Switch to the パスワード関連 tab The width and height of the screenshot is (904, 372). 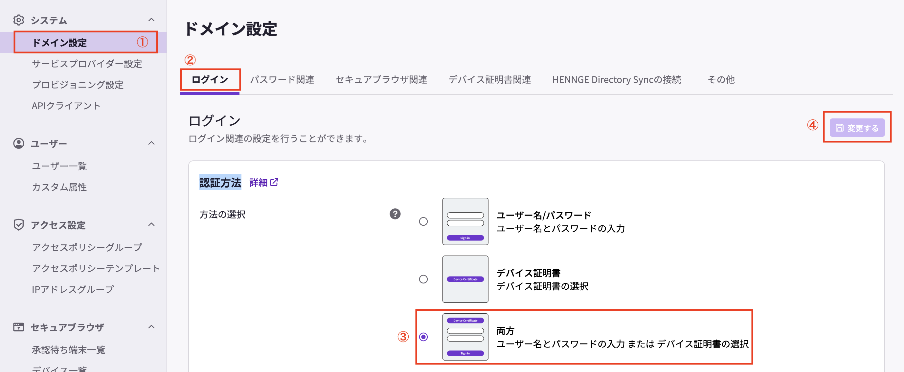tap(283, 80)
